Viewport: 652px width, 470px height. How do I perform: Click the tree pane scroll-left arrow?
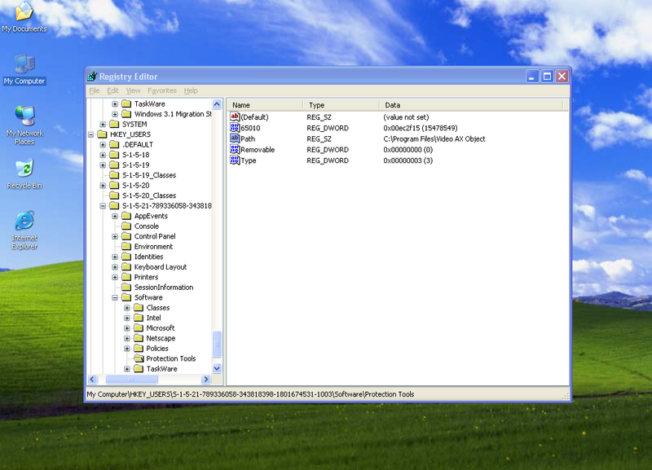point(92,379)
